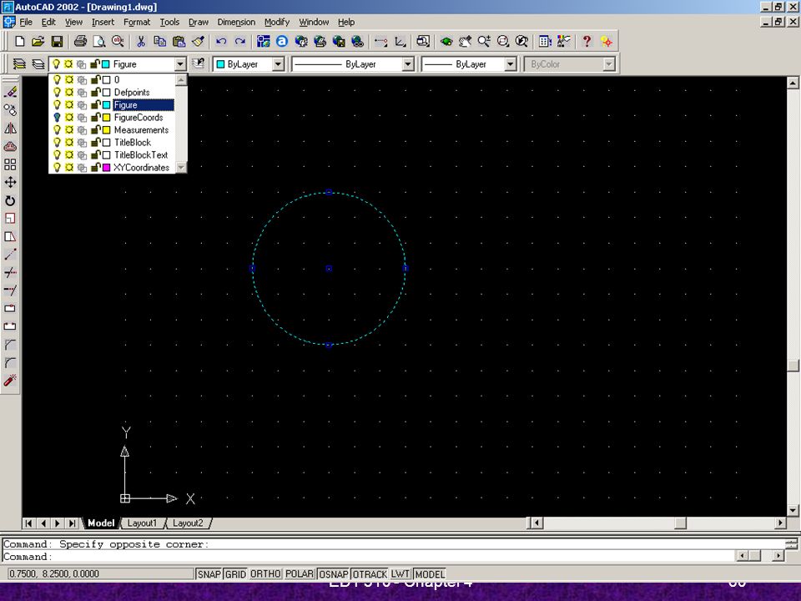Save the drawing using the floppy disk icon
Viewport: 801px width, 601px height.
[57, 42]
